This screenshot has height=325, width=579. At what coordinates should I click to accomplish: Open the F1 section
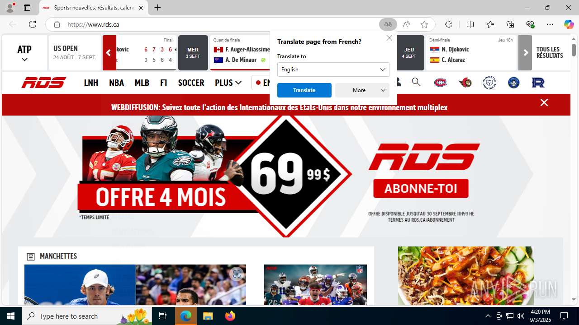(x=164, y=83)
